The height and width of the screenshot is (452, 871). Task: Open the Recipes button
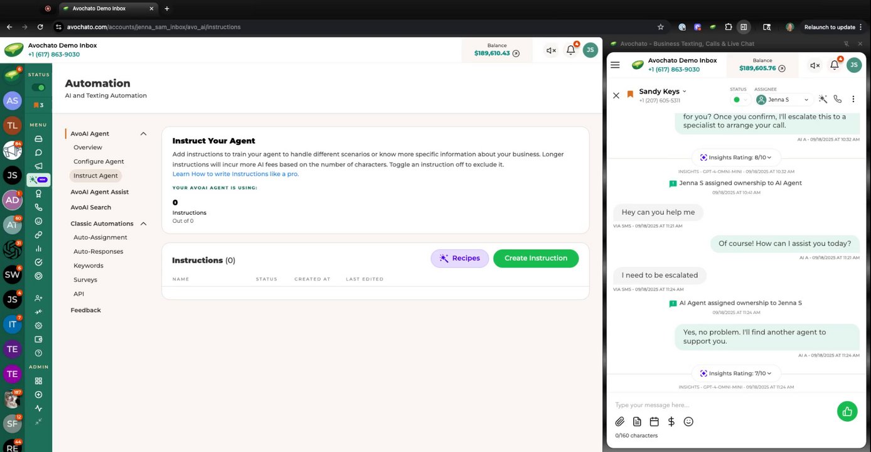(x=459, y=259)
